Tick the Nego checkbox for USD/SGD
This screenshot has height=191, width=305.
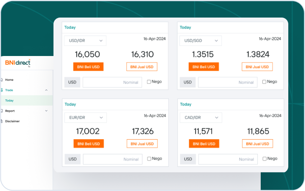(x=264, y=82)
